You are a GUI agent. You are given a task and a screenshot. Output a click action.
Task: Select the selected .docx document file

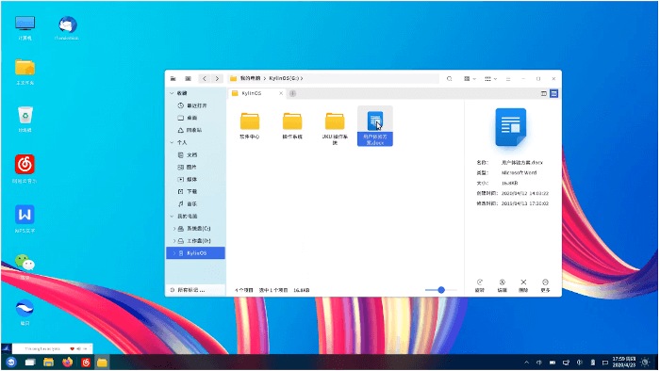375,126
